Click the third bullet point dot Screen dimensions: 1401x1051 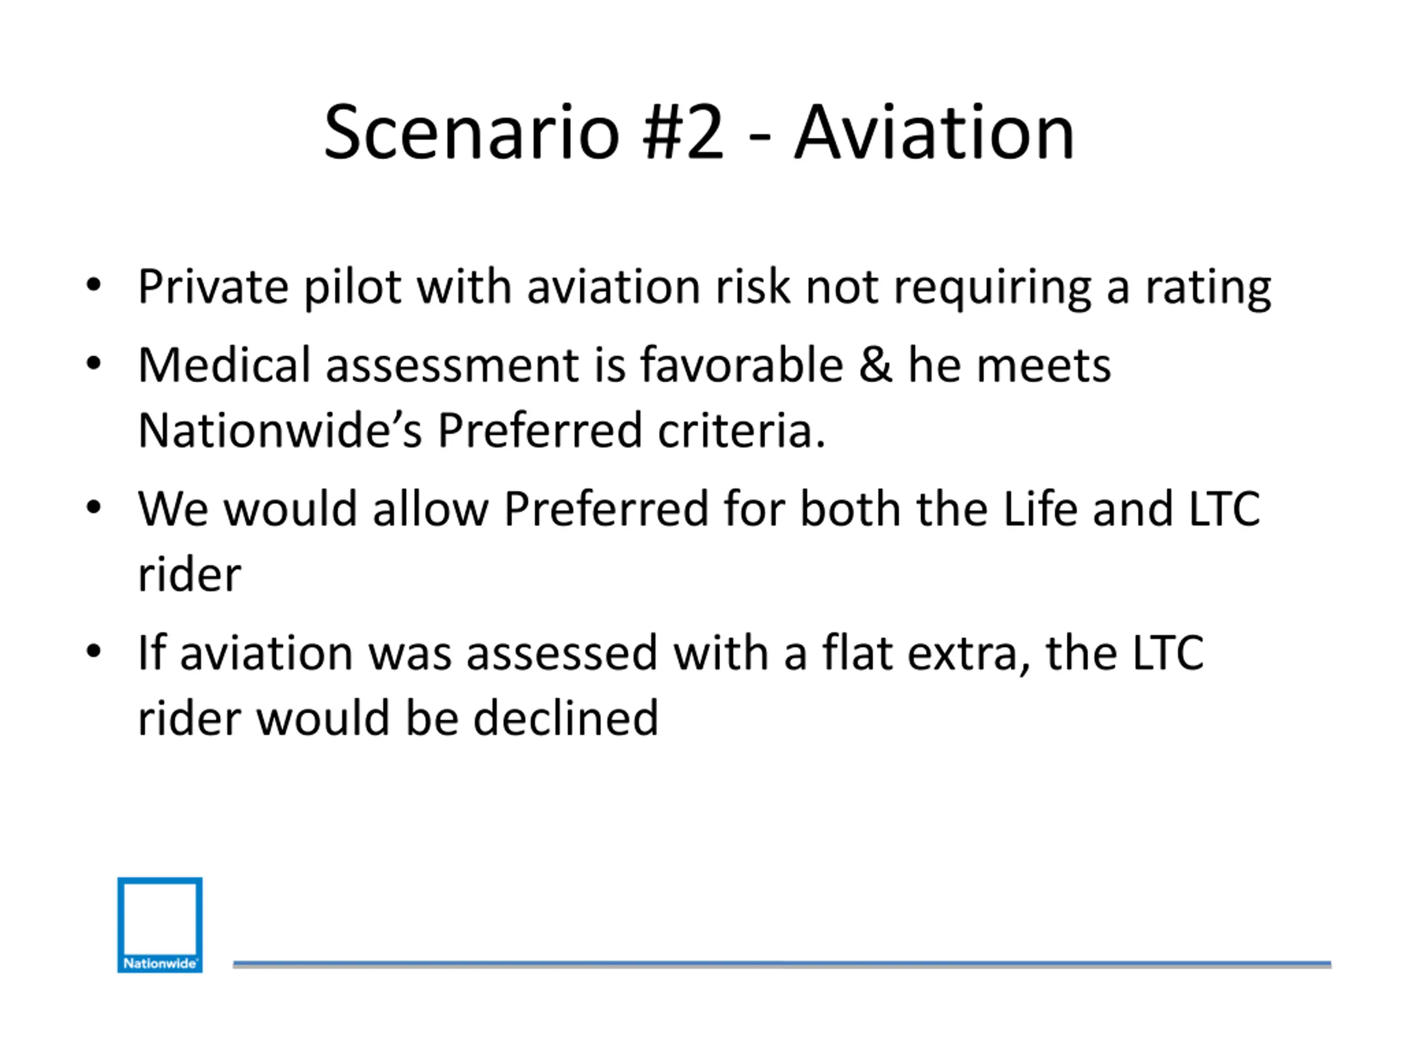(x=94, y=507)
